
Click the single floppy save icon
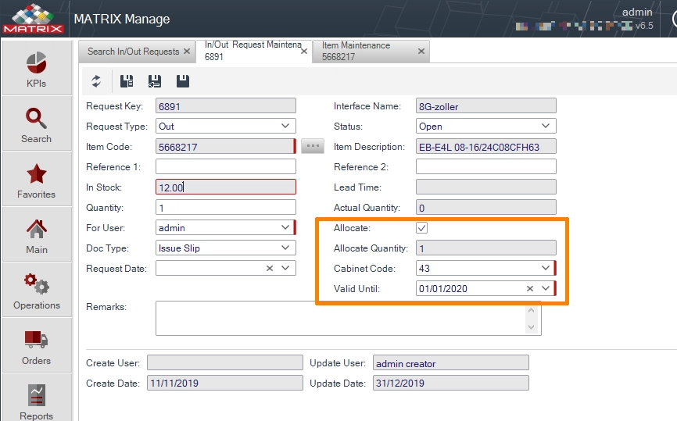click(x=183, y=81)
